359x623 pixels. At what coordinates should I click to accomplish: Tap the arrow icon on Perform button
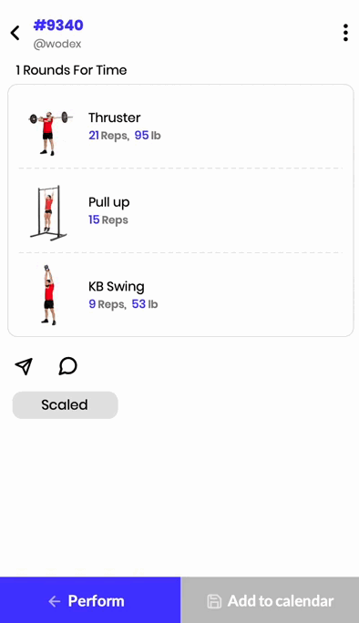[x=54, y=601]
